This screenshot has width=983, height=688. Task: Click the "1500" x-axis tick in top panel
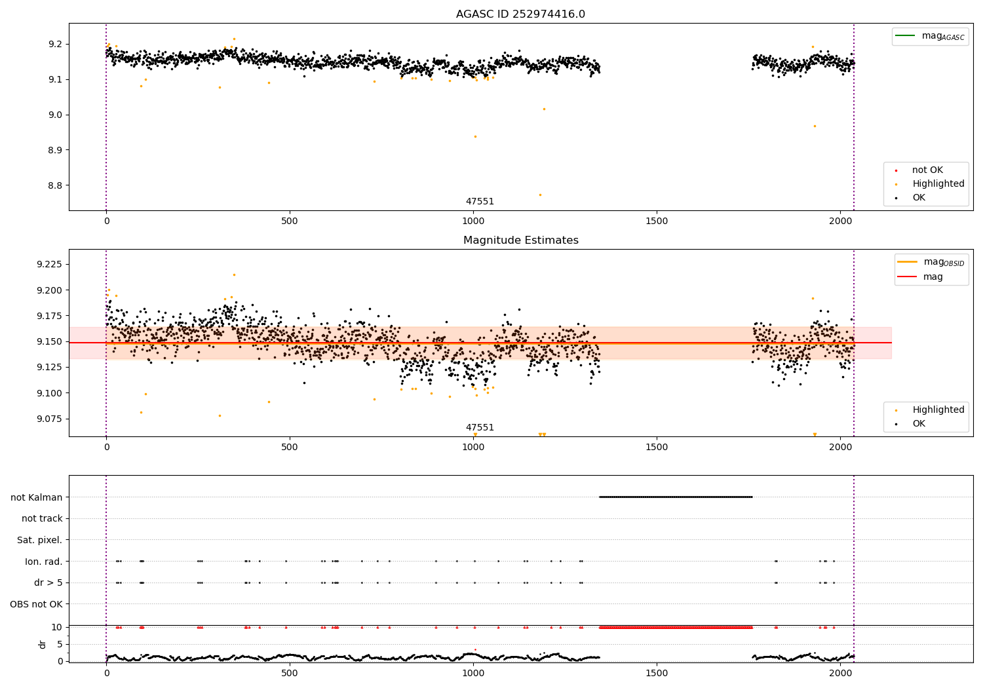657,221
